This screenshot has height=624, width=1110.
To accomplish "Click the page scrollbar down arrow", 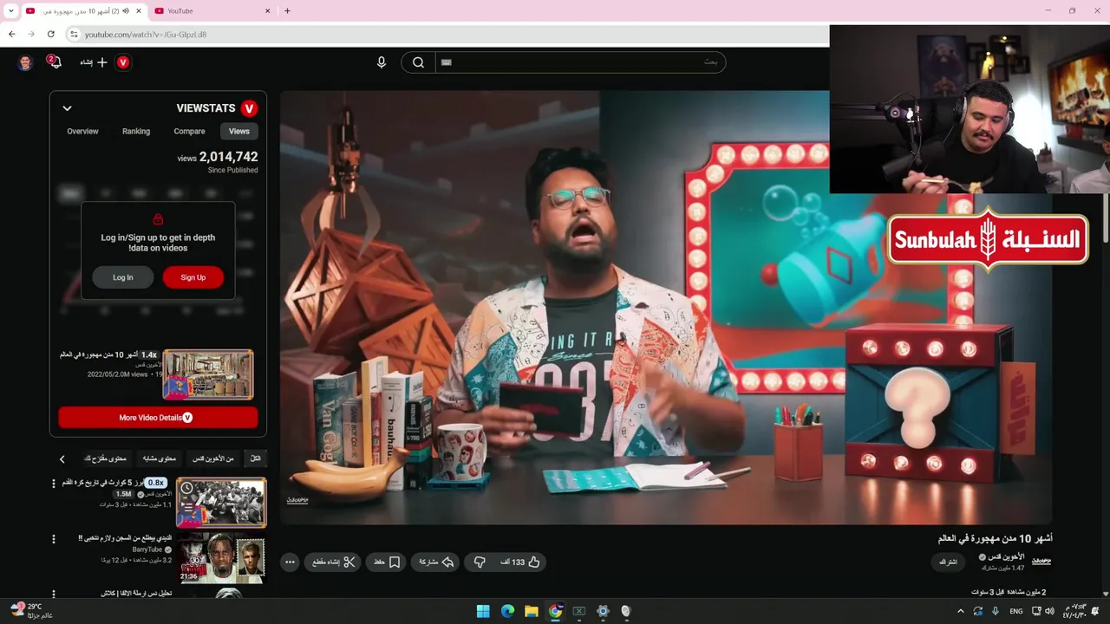I will (1106, 594).
